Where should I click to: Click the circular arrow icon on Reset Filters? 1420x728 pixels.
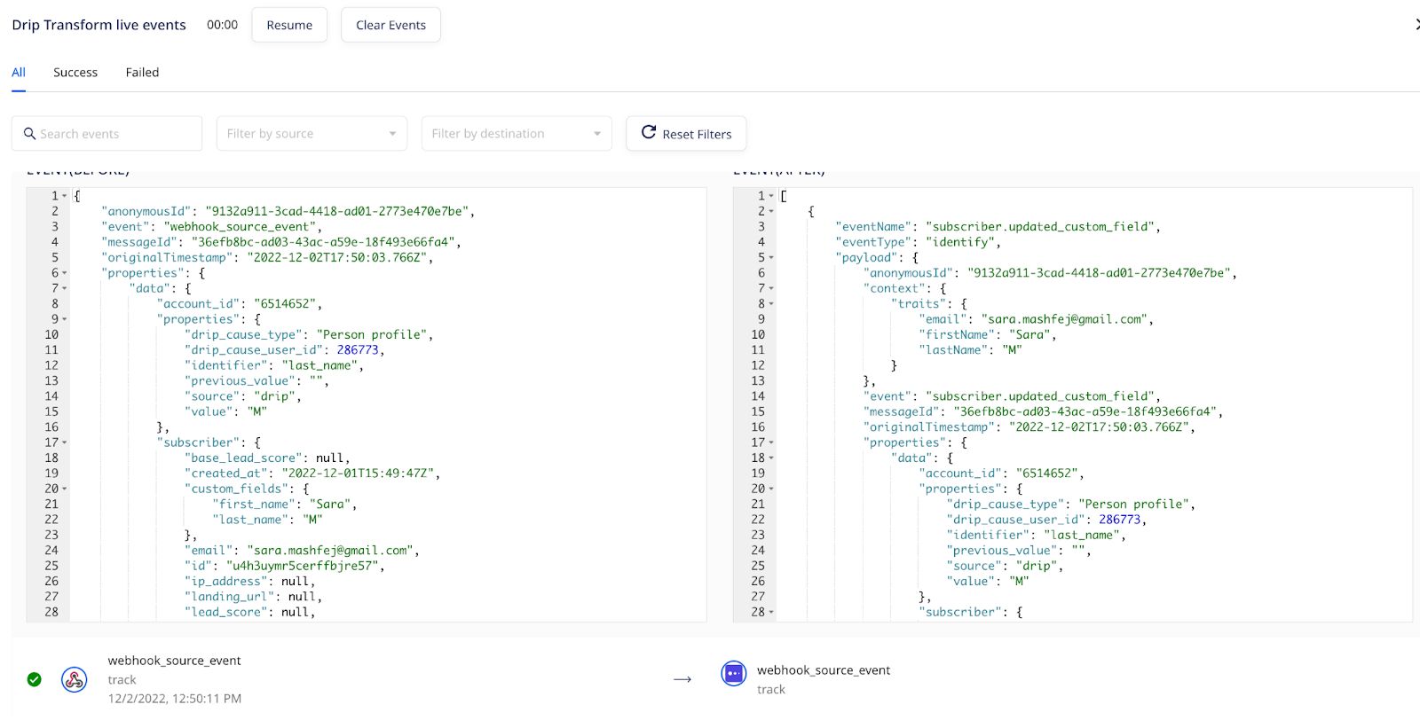[649, 132]
